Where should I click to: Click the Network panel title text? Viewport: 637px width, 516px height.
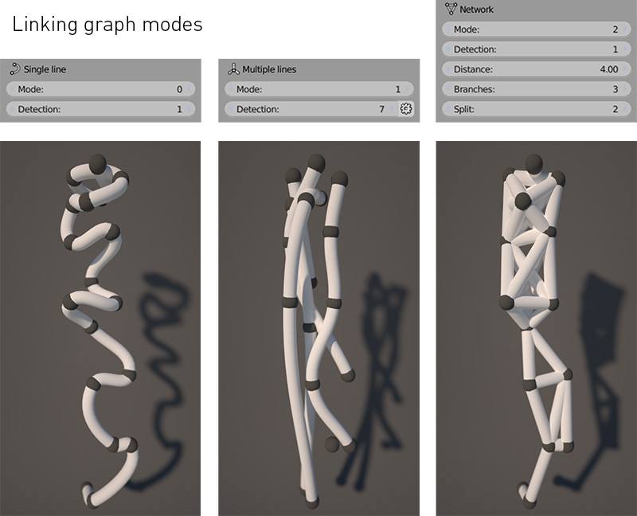pyautogui.click(x=478, y=10)
